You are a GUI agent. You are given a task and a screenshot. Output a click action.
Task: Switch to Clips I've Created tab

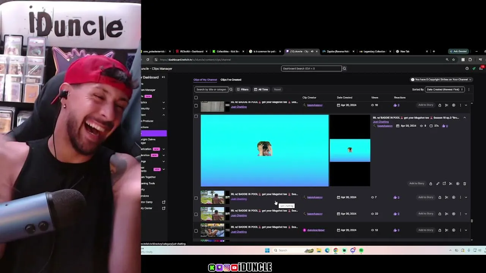(231, 80)
